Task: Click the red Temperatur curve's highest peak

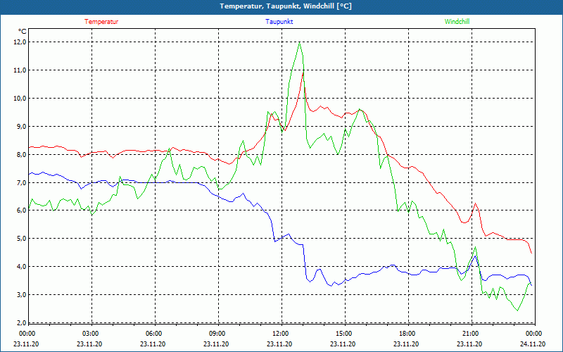Action: (x=303, y=71)
